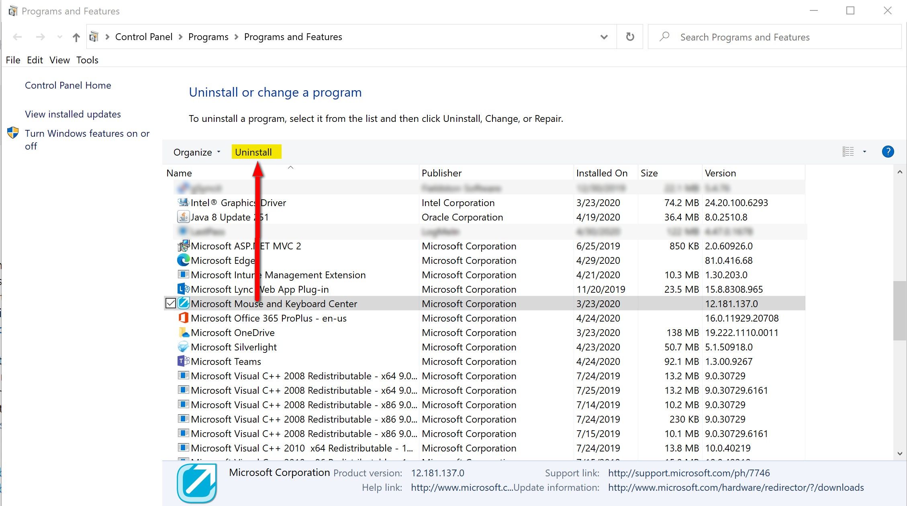Screen dimensions: 907x506
Task: Open recent locations dropdown arrow
Action: pyautogui.click(x=60, y=37)
